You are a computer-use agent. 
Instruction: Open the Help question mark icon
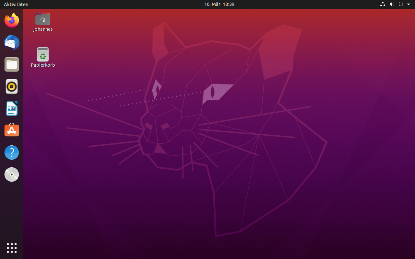tap(12, 152)
